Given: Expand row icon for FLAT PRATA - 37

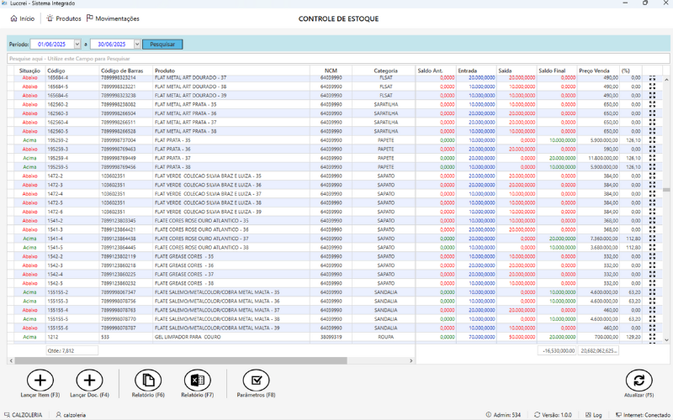Looking at the screenshot, I should pyautogui.click(x=653, y=158).
